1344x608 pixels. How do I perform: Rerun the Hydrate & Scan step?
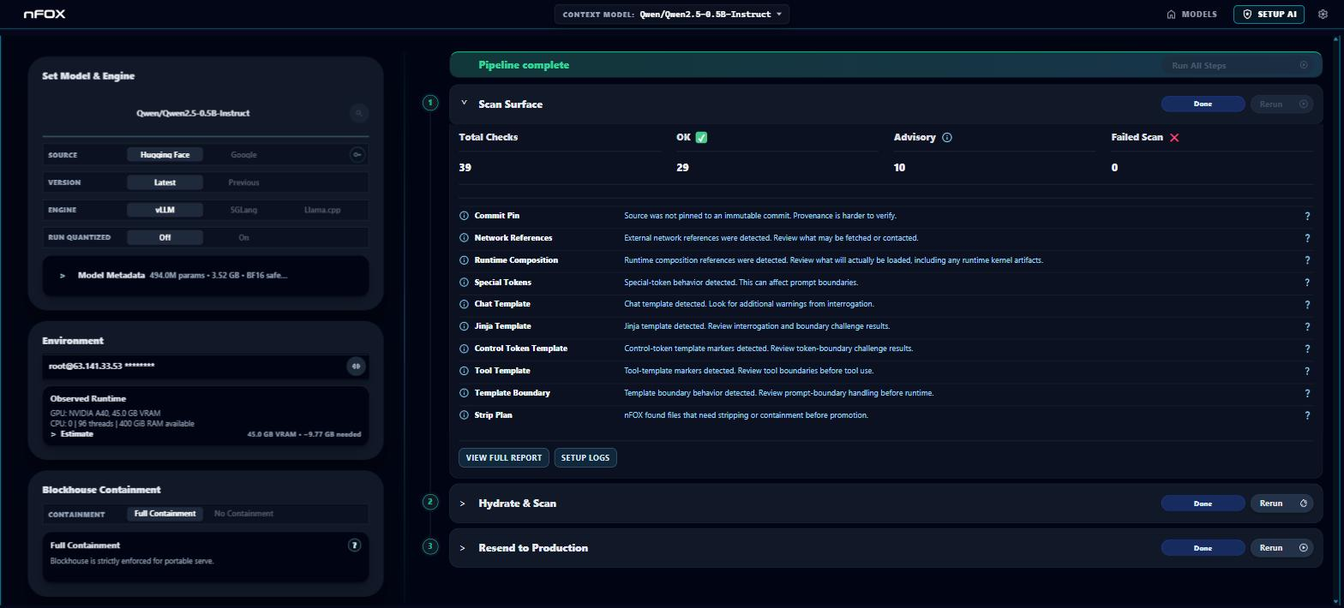click(x=1282, y=504)
